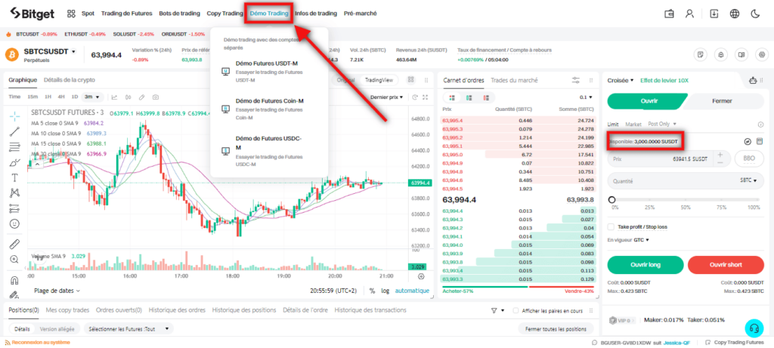Open the Démo Trading menu
This screenshot has height=348, width=774.
coord(269,14)
